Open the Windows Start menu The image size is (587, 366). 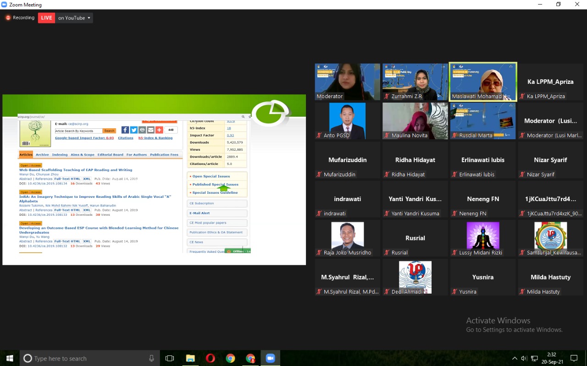pos(10,358)
